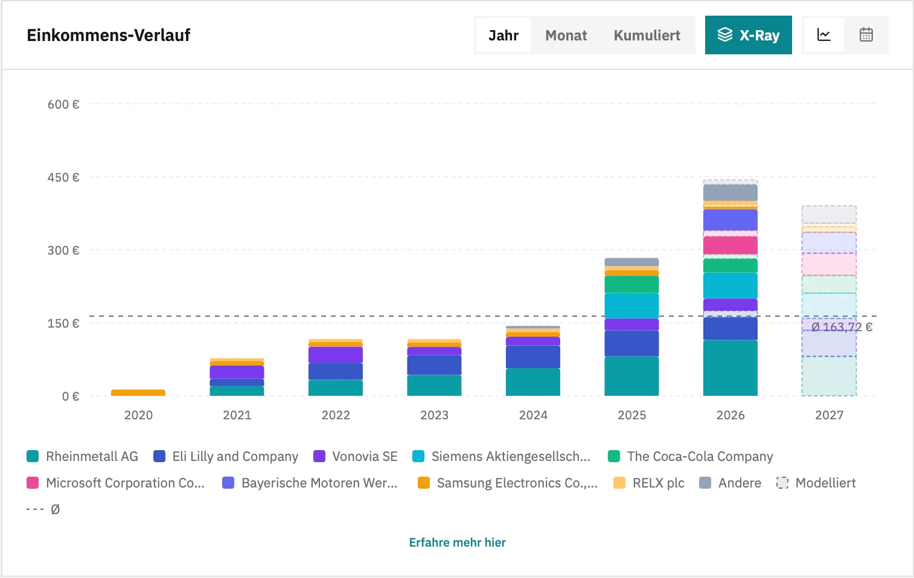The image size is (914, 578).
Task: Click the '450 €' y-axis label
Action: point(63,177)
